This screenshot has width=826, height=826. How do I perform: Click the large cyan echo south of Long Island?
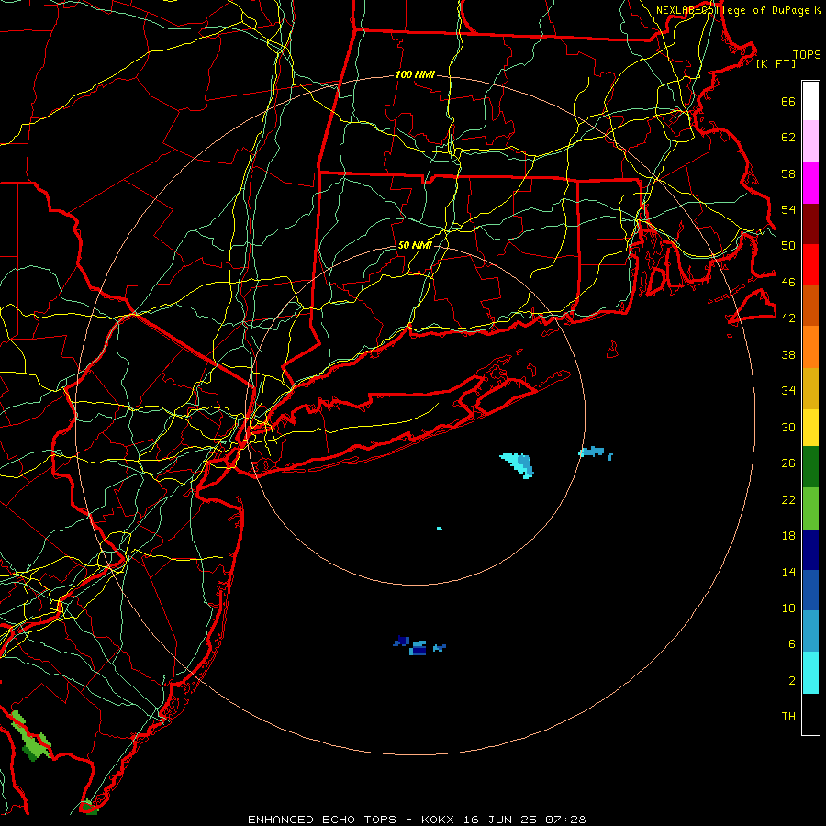pyautogui.click(x=518, y=465)
